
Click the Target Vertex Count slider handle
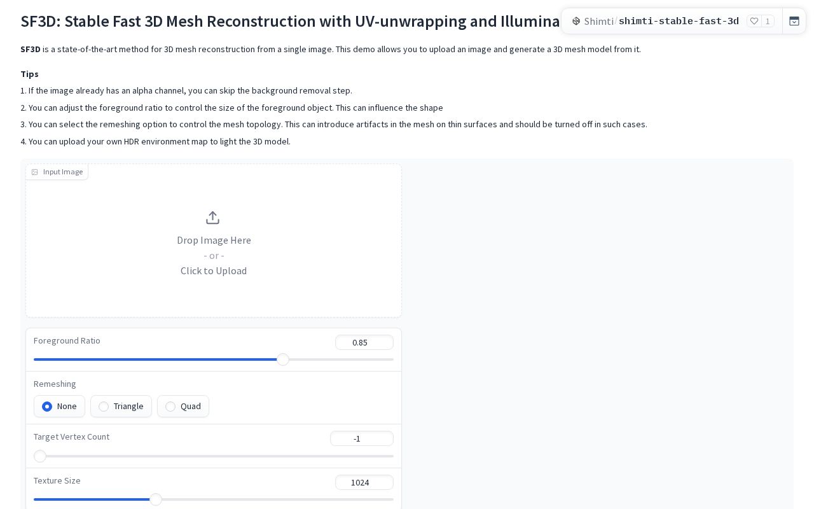[40, 456]
